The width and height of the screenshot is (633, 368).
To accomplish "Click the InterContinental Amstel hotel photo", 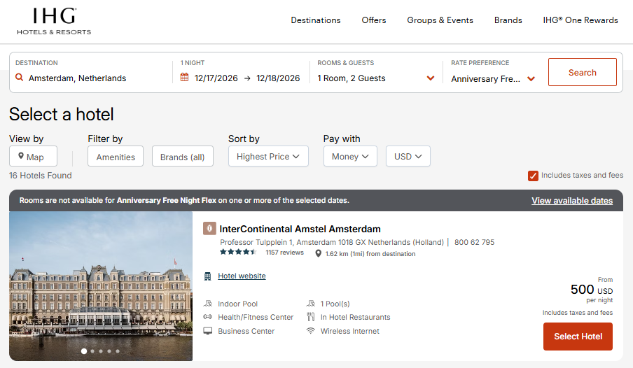I will (x=101, y=285).
